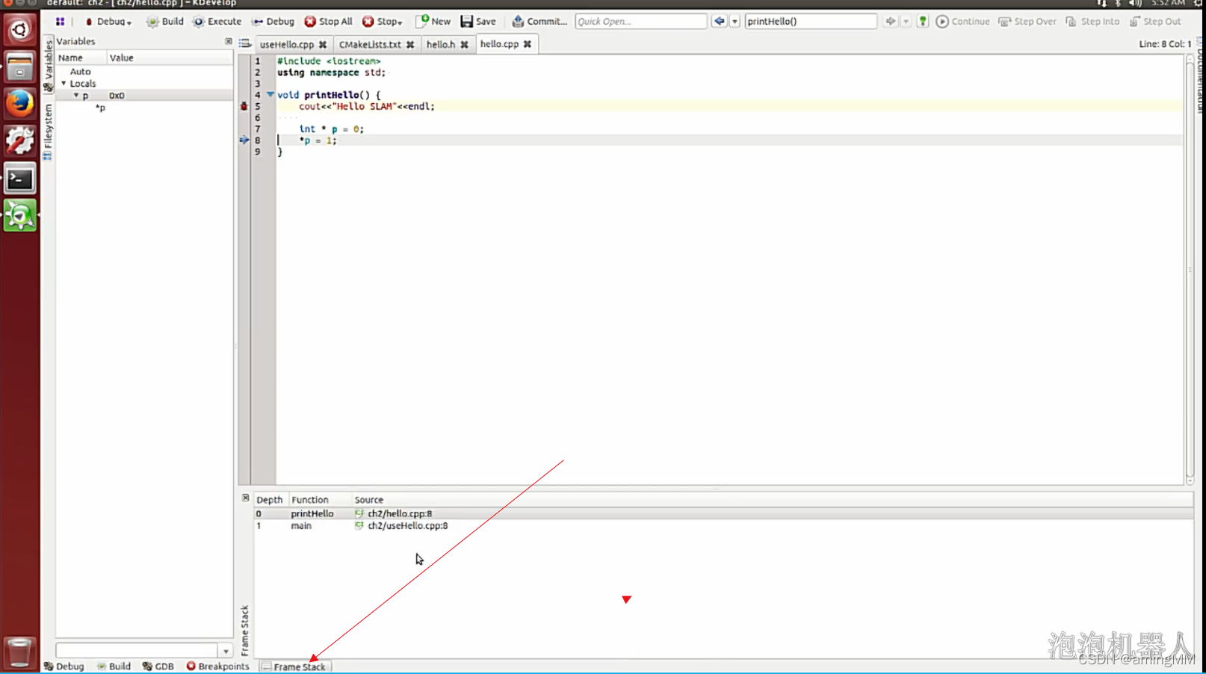Open Ubuntu Dash search from launcher
Screen dimensions: 1206x674
tap(20, 30)
